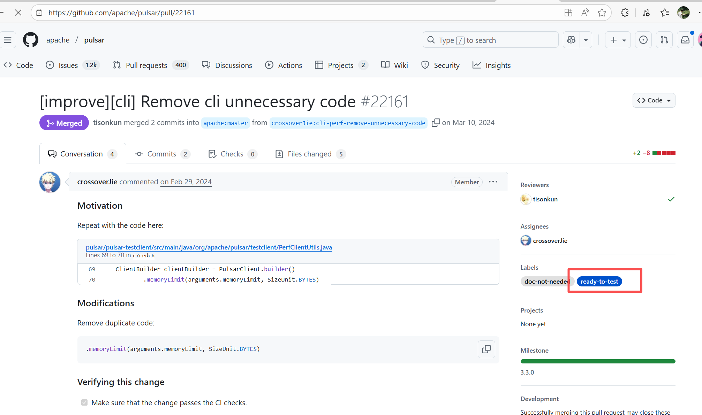Open the issues shortcut icon in the header
Image resolution: width=702 pixels, height=415 pixels.
pos(643,40)
